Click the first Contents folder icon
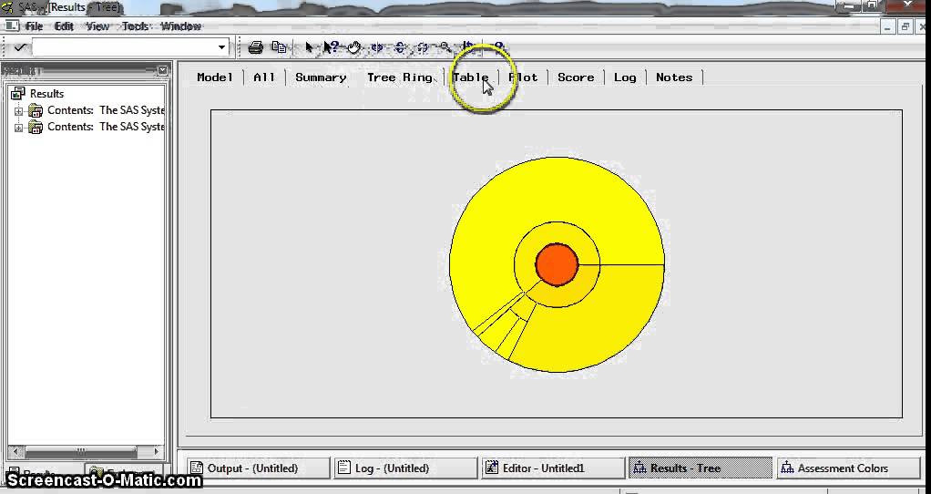 36,110
